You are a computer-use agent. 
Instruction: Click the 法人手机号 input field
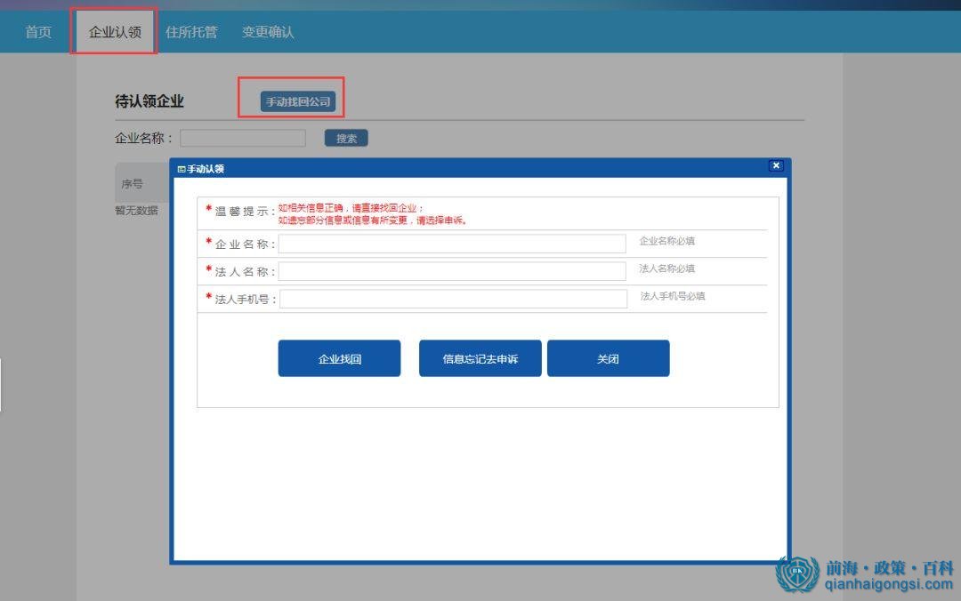click(452, 298)
